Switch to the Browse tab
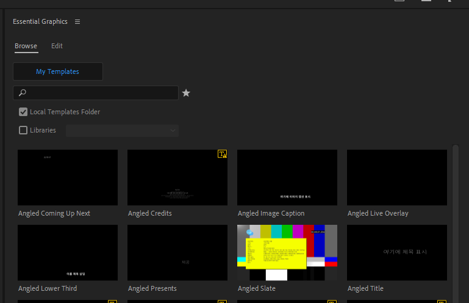This screenshot has height=303, width=469. pos(26,46)
